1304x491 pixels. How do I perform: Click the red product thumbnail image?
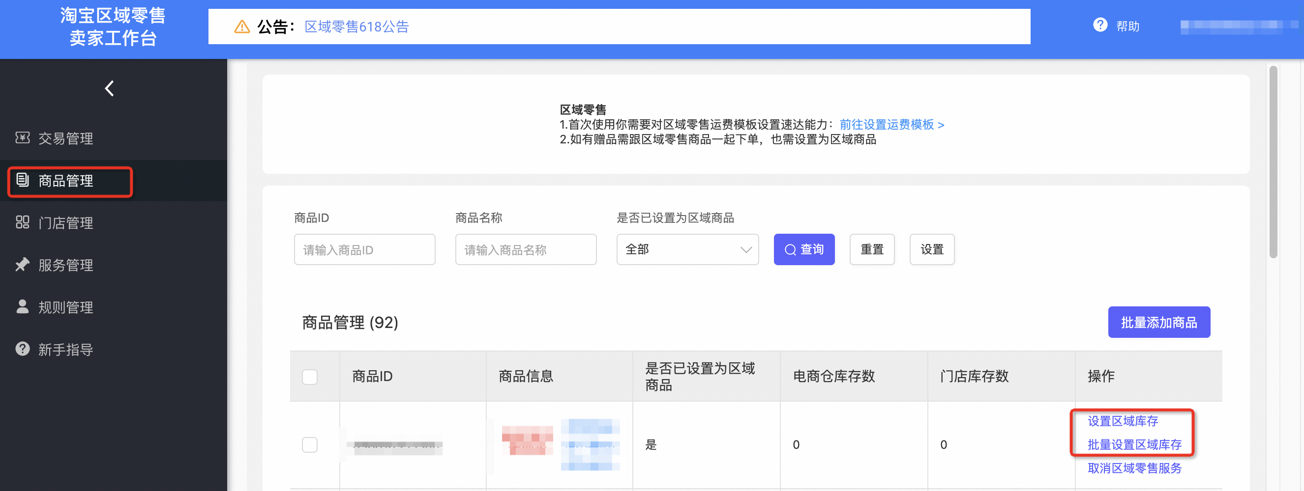527,440
